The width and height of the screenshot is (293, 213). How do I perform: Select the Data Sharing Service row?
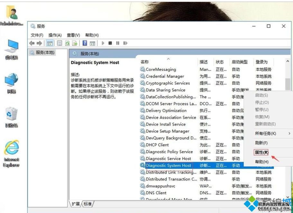206,90
